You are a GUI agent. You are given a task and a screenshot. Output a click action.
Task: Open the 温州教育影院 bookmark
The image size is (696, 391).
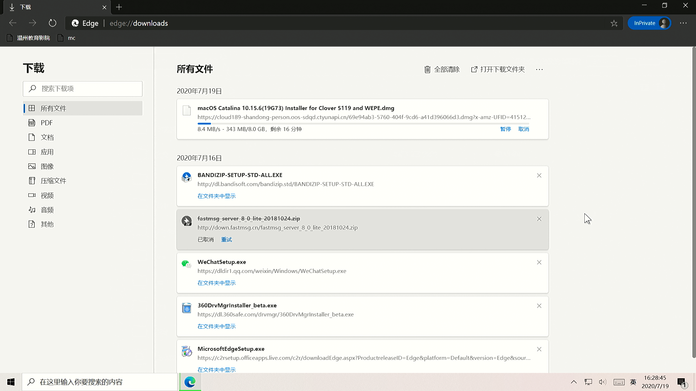28,38
